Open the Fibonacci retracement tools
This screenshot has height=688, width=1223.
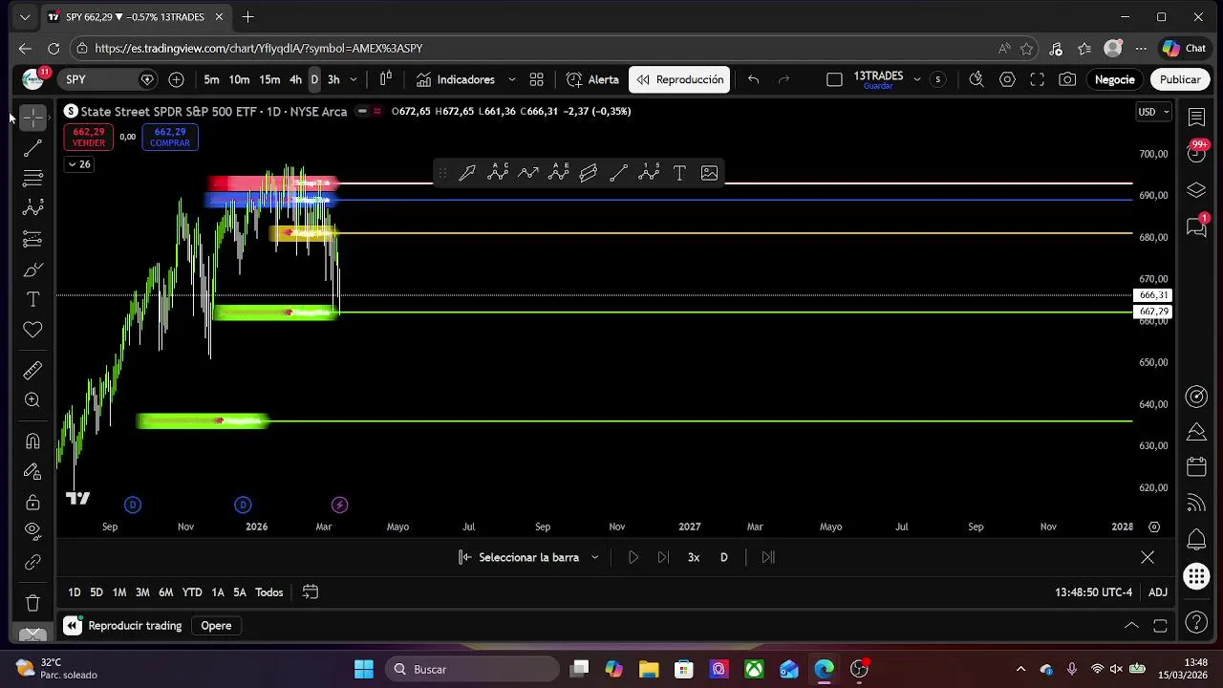coord(32,179)
